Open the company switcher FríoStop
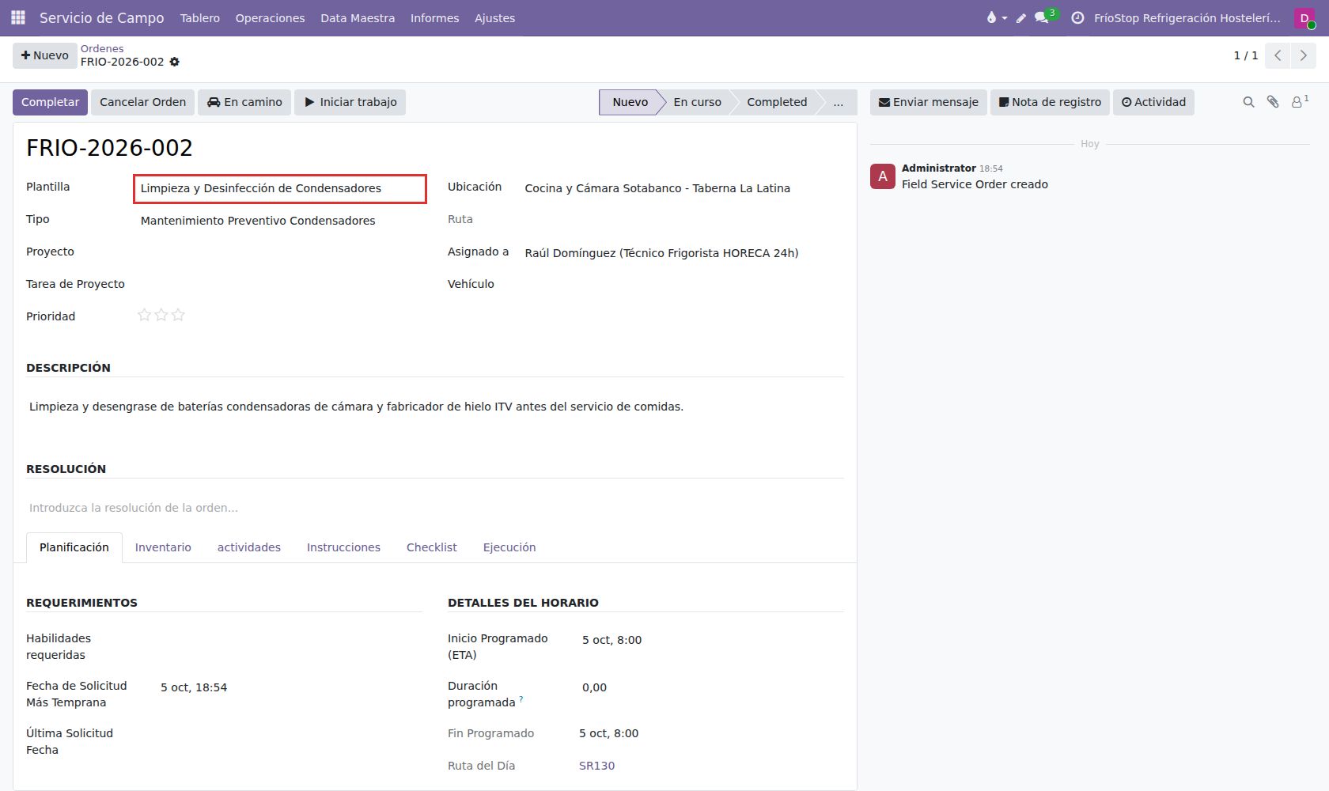 point(1187,17)
